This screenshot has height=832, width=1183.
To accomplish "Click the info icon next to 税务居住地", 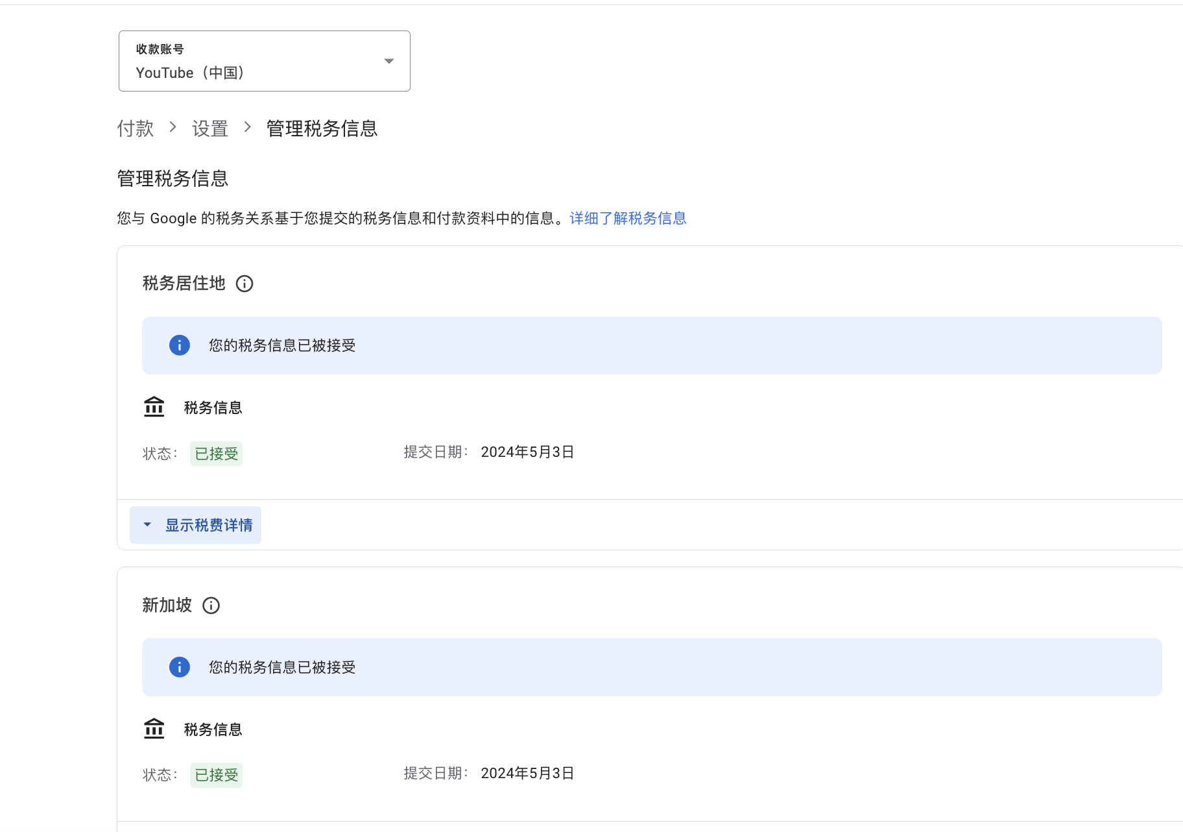I will click(x=245, y=284).
